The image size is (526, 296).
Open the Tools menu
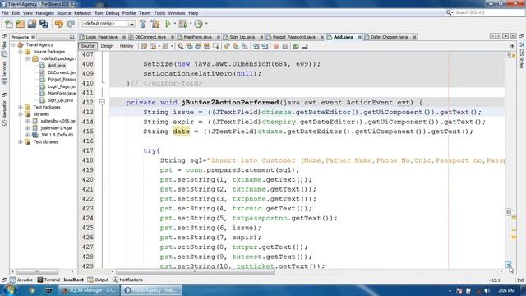(159, 13)
